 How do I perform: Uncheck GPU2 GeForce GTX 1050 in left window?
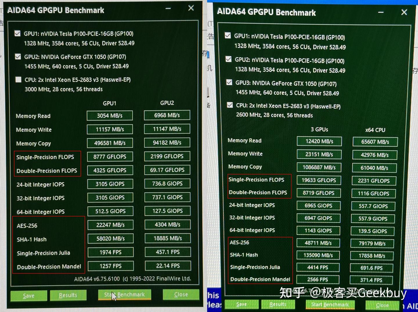point(18,56)
